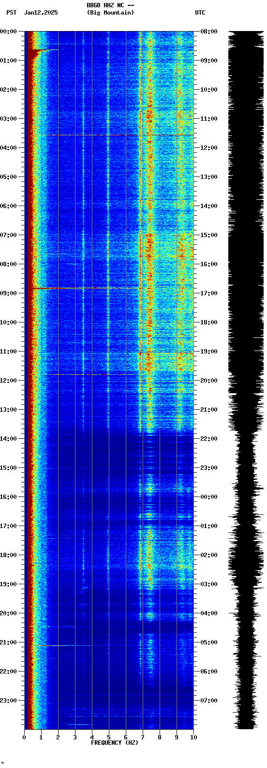
Task: Click the PST "18:00" time label
Action: (8, 555)
